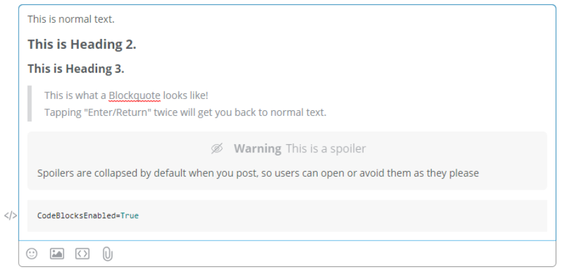Click the spoiler body text about collapsed spoilers
The image size is (567, 277).
[257, 173]
